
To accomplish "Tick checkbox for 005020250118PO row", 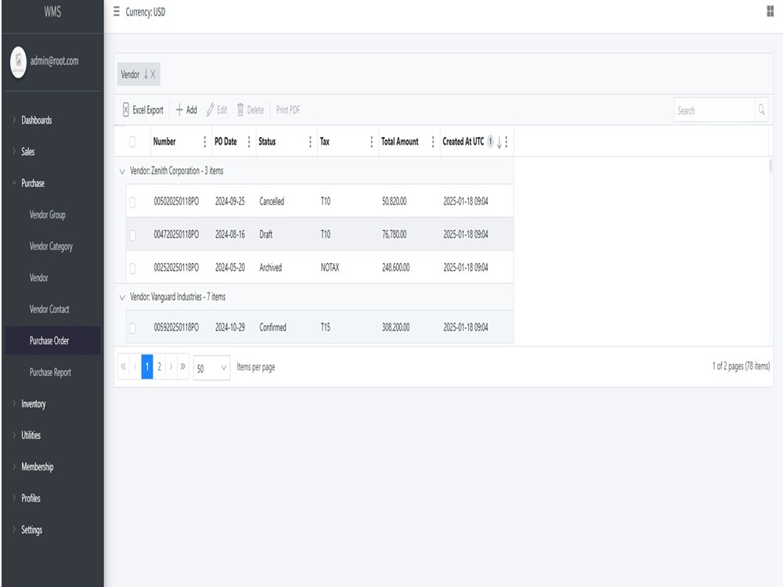I will [132, 202].
